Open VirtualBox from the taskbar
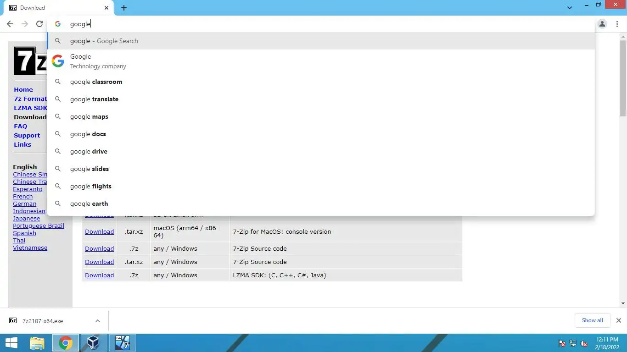Screen dimensions: 627x352 [94, 343]
